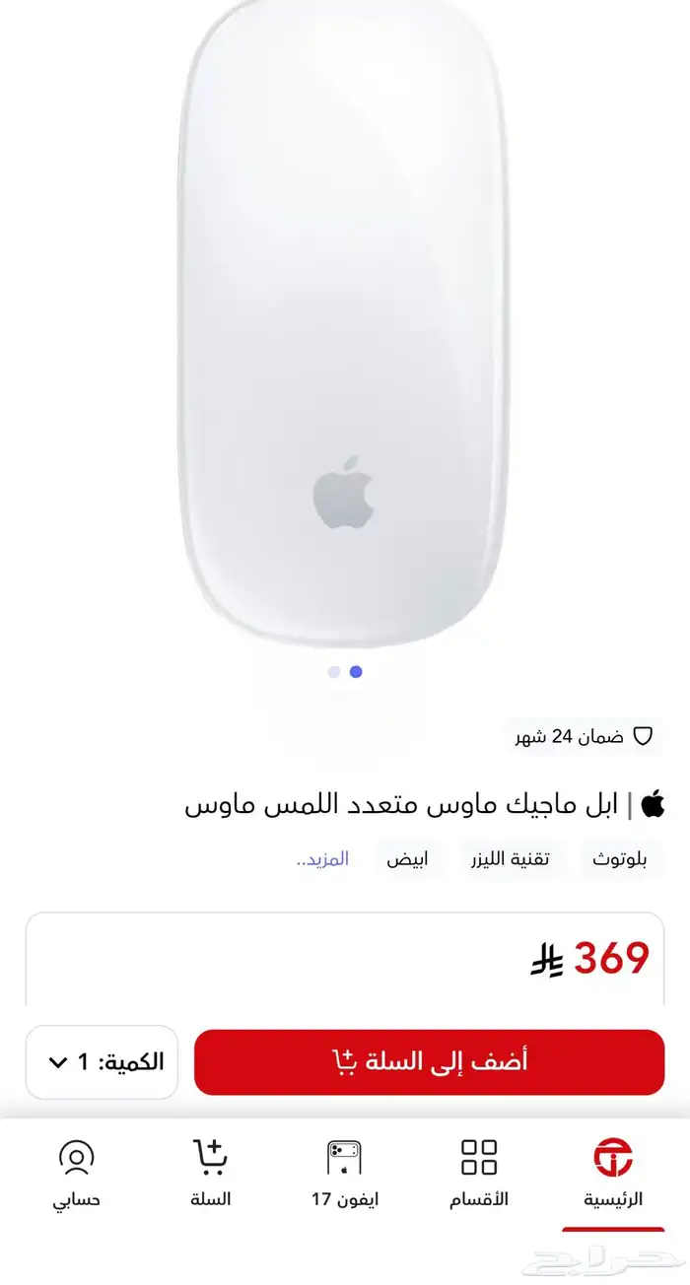Tap the ضمان 24 شهر warranty badge
Viewport: 690px width, 1285px height.
(584, 735)
